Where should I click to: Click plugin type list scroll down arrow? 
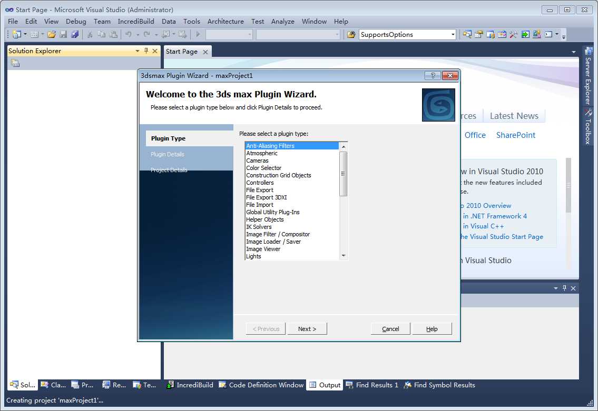coord(343,256)
